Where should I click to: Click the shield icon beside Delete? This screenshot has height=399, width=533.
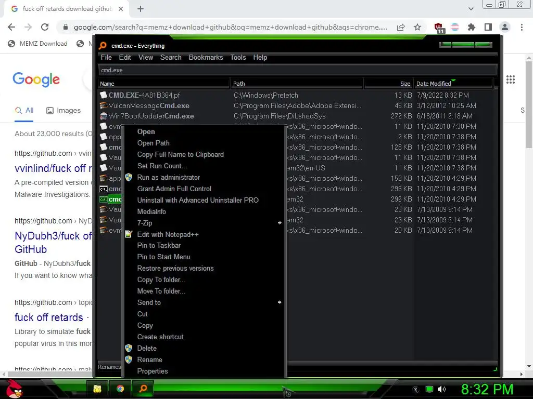coord(129,348)
